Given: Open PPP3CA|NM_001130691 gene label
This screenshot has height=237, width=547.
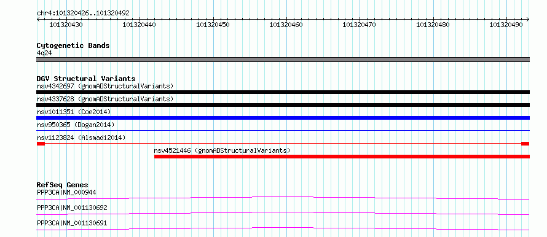Looking at the screenshot, I should (72, 223).
